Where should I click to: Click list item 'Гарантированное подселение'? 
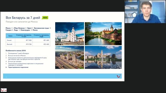(18, 67)
